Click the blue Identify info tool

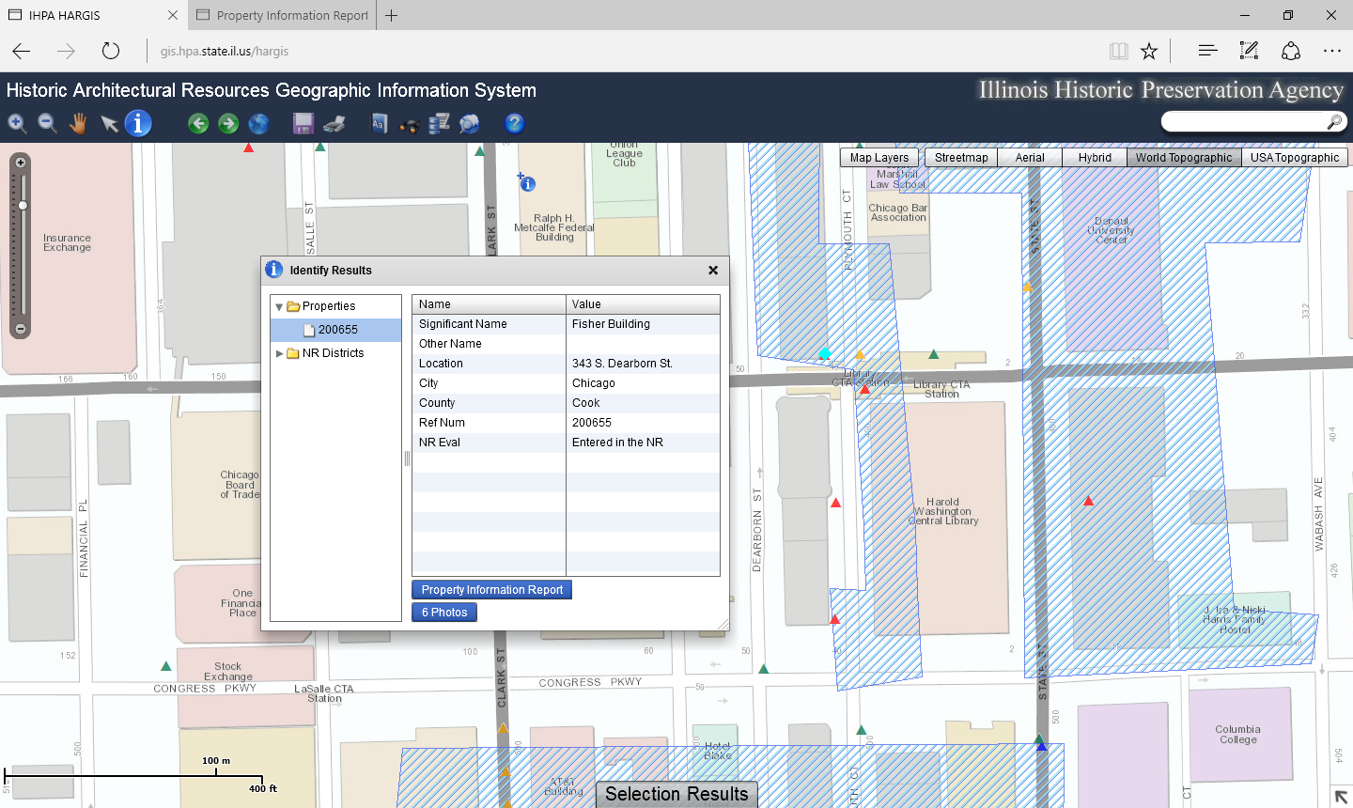(x=138, y=123)
